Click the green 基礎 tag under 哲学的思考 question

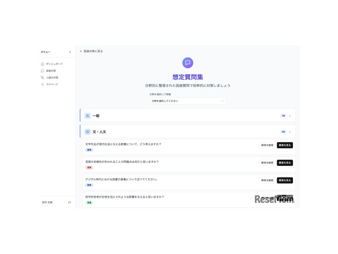coord(89,203)
